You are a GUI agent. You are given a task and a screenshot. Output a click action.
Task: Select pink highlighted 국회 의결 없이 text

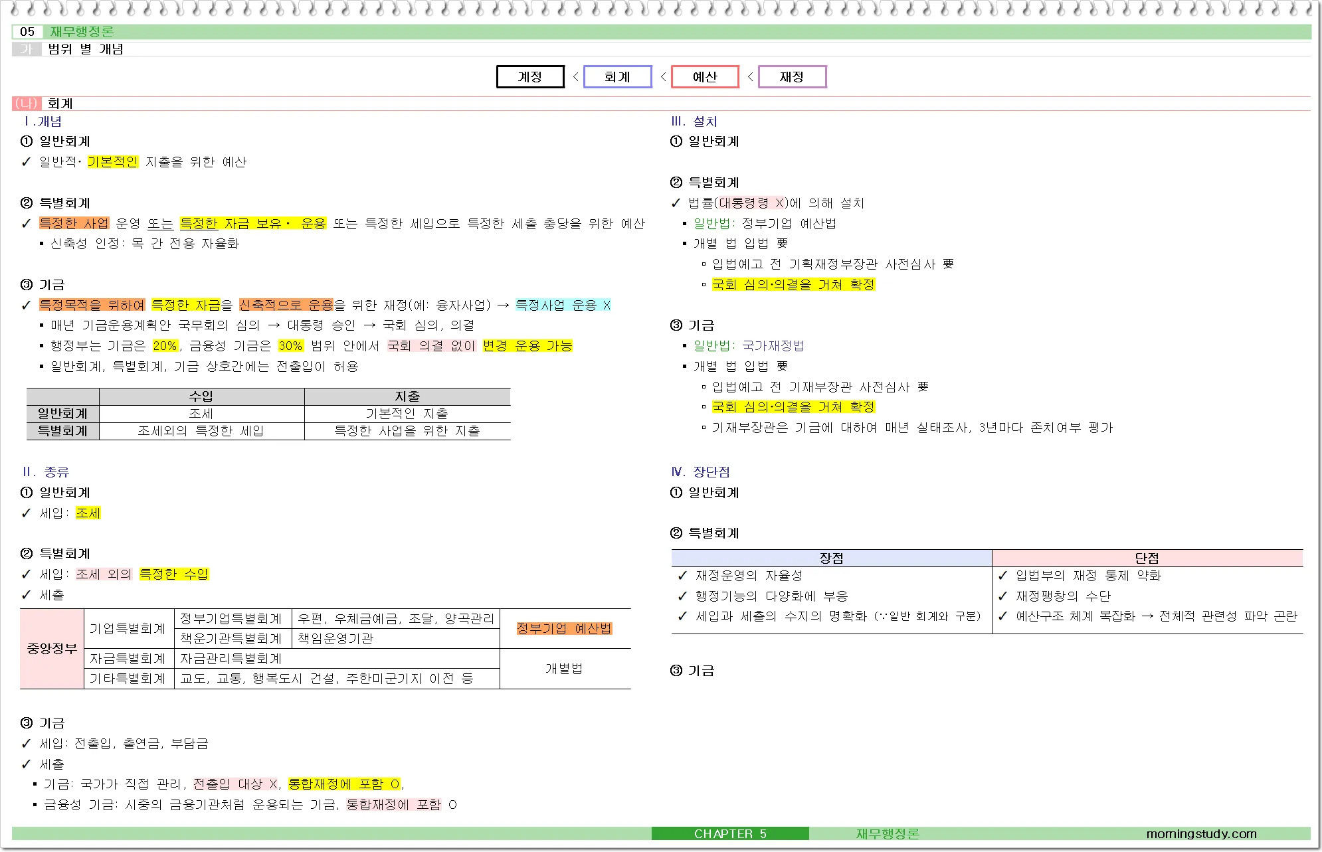(x=431, y=346)
